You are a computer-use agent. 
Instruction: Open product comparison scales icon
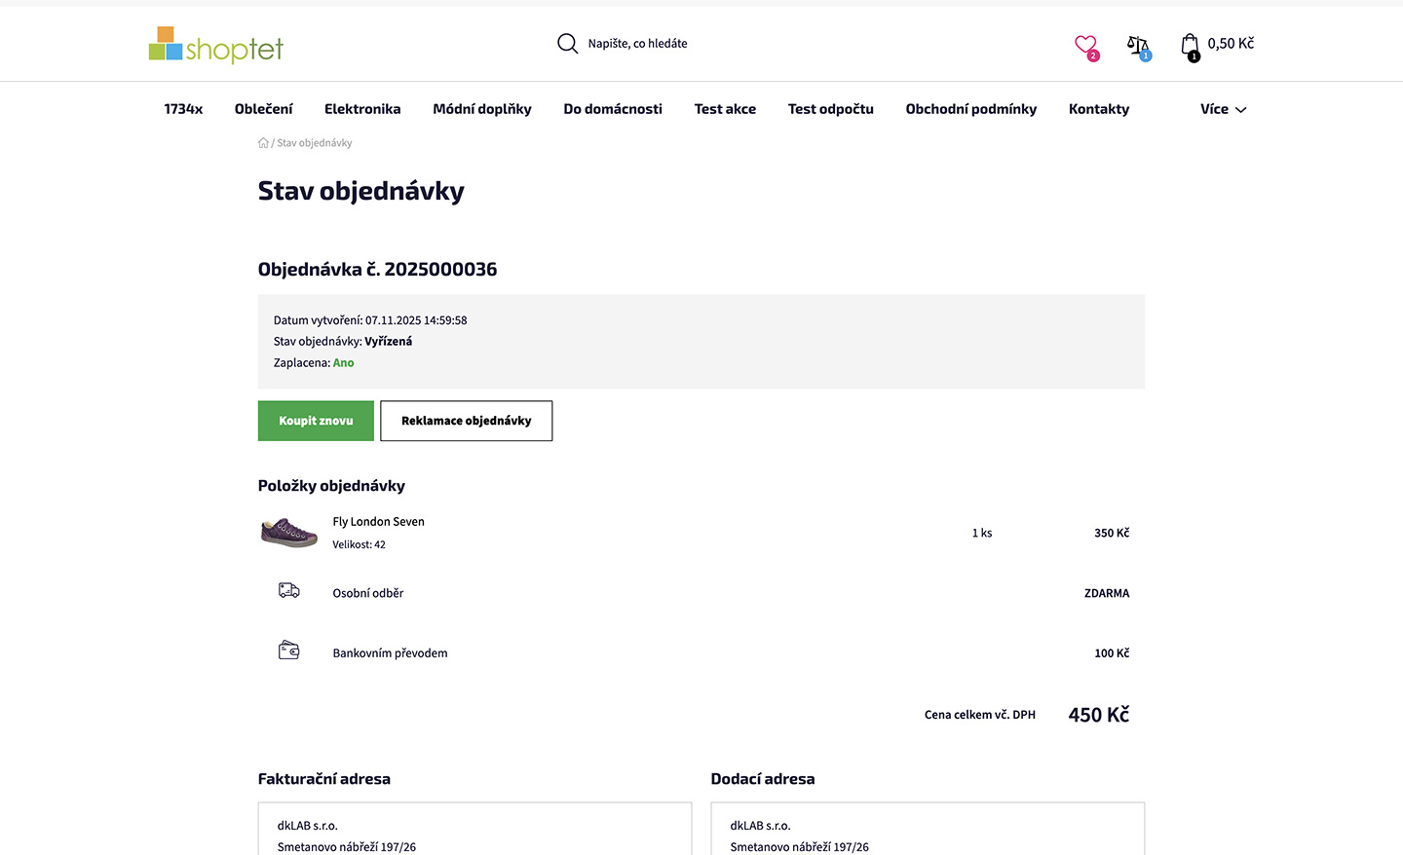1137,45
